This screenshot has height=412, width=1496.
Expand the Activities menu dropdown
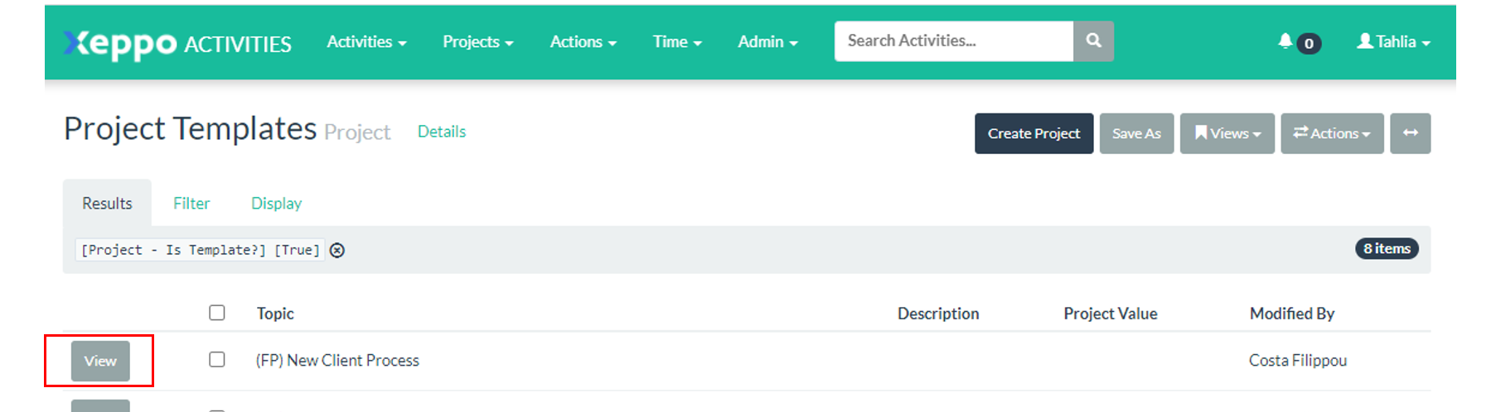click(x=366, y=42)
